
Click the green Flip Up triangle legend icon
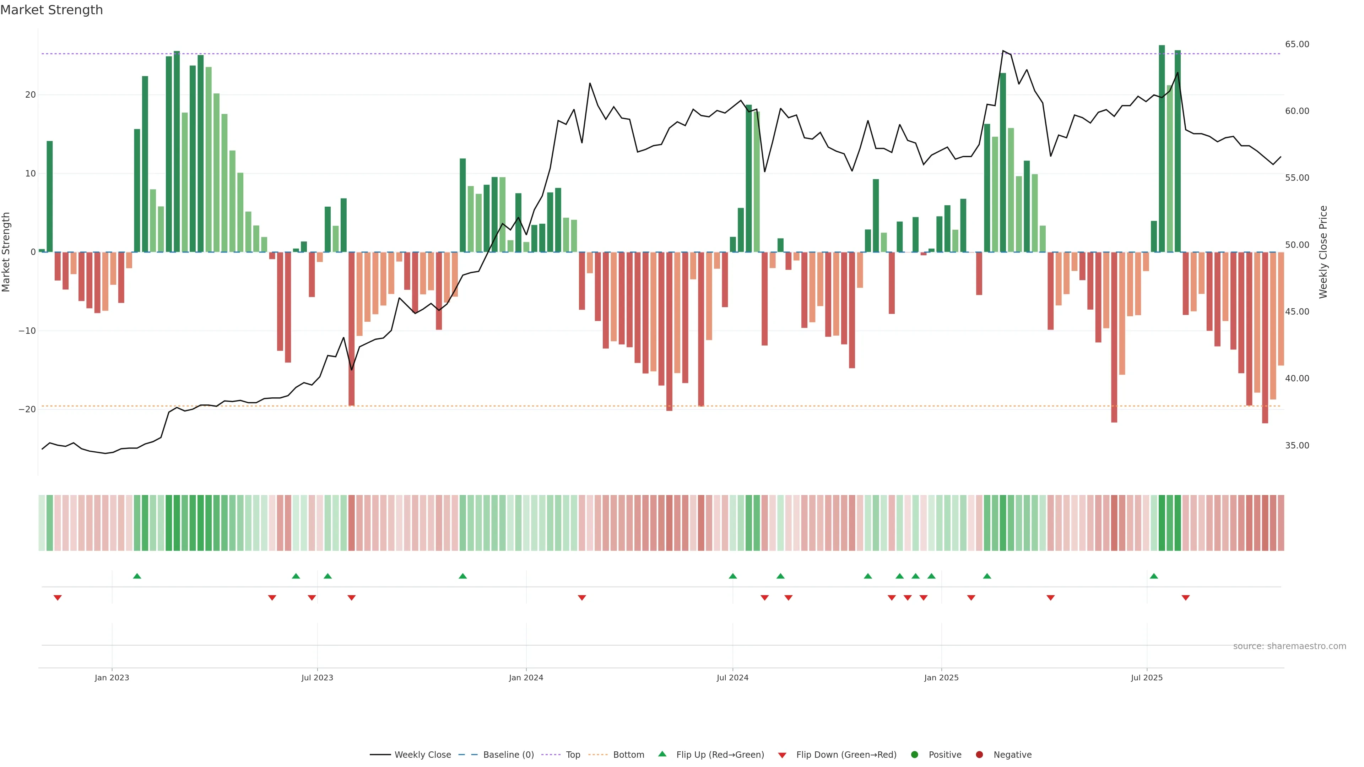[x=662, y=754]
